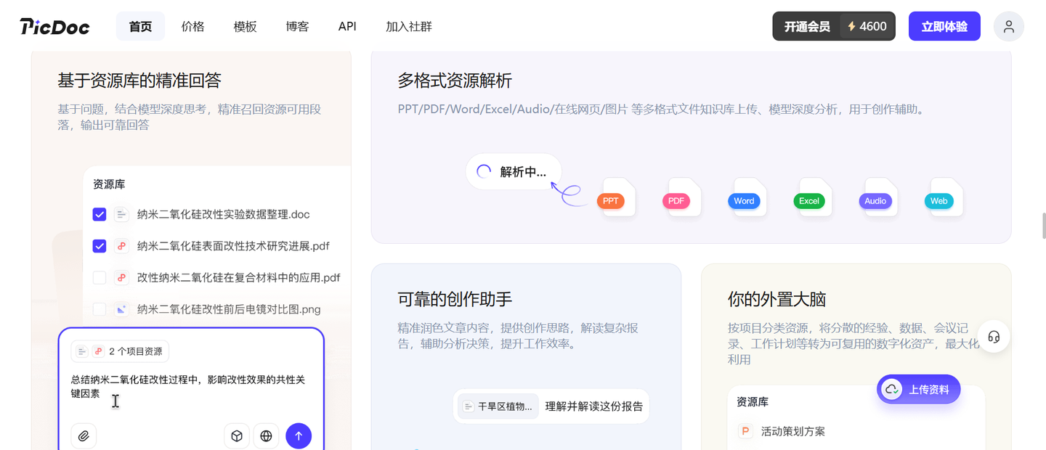Screen dimensions: 1046x450
Task: Click the 你的外置大脑 heading
Action: point(777,299)
